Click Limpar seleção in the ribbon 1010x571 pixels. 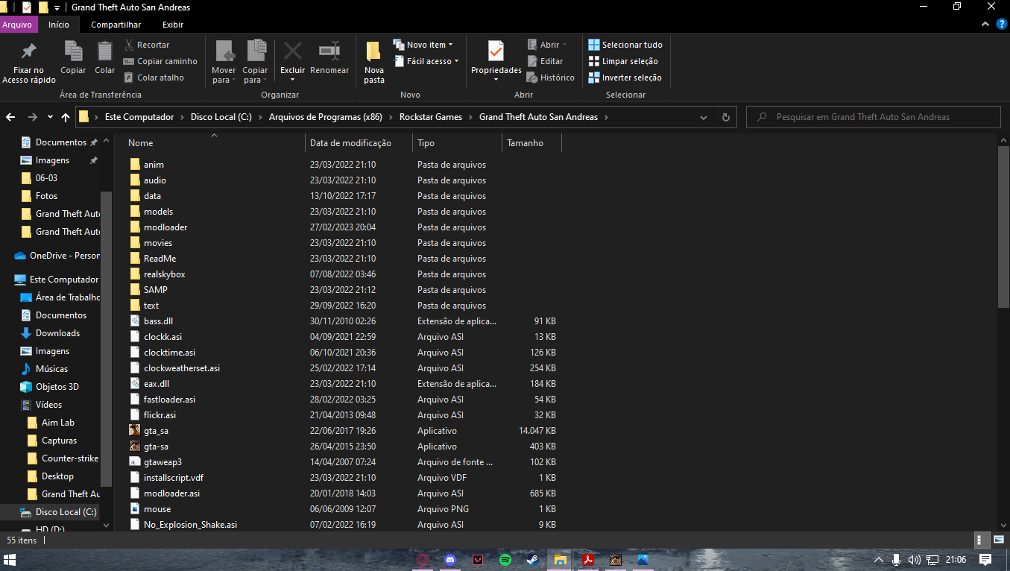coord(623,61)
